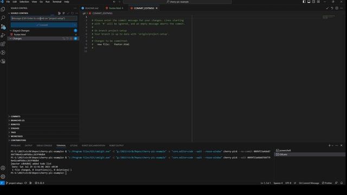The width and height of the screenshot is (347, 195).
Task: Open the Terminal menu
Action: (56, 2)
